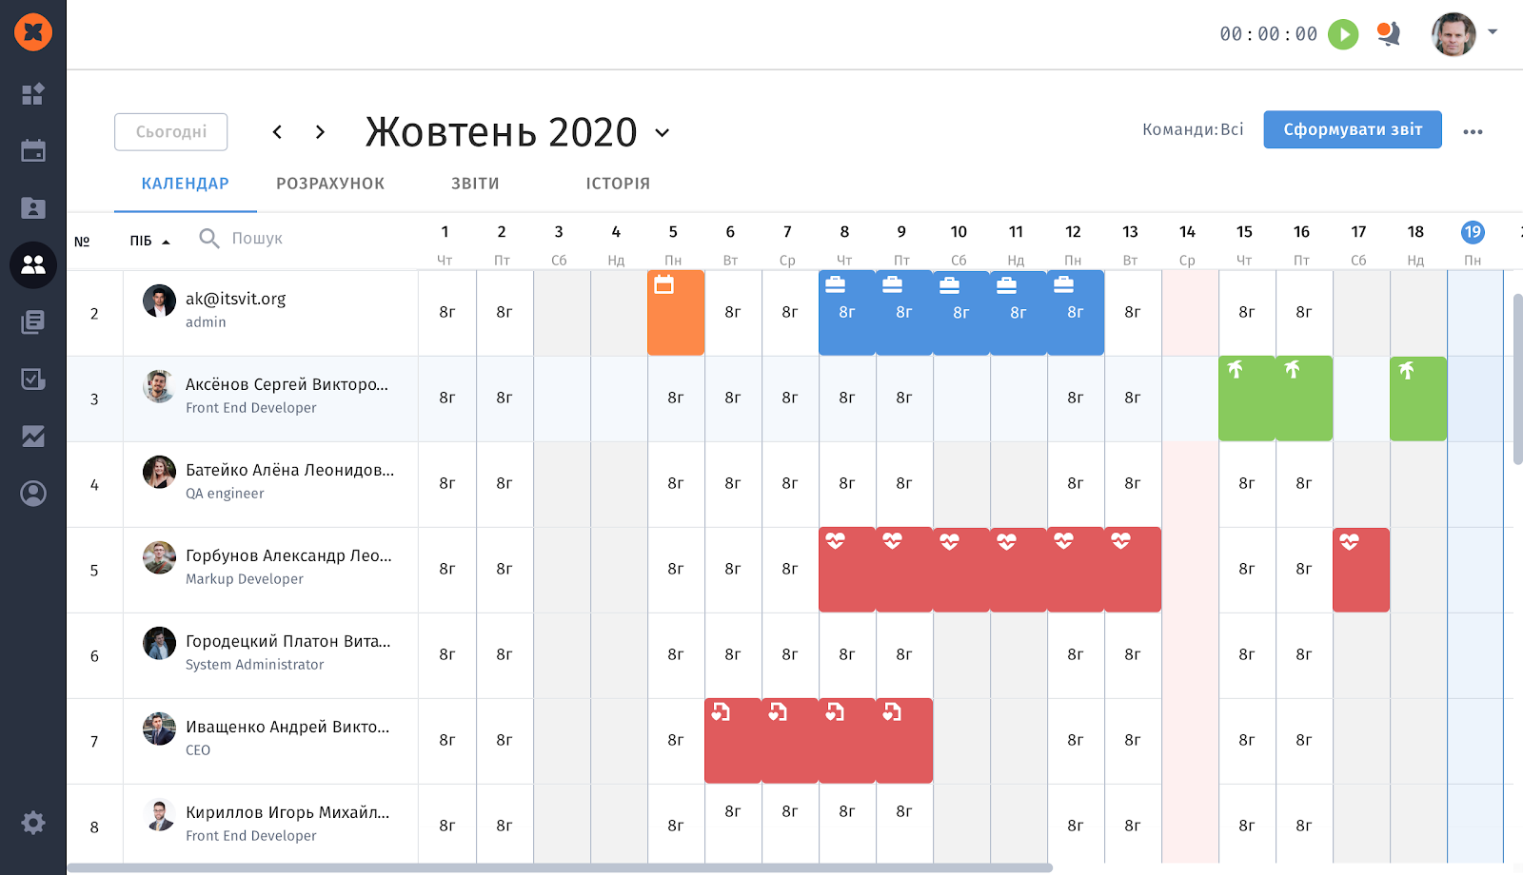The height and width of the screenshot is (875, 1523).
Task: Open the user avatar in the header
Action: tap(1454, 34)
